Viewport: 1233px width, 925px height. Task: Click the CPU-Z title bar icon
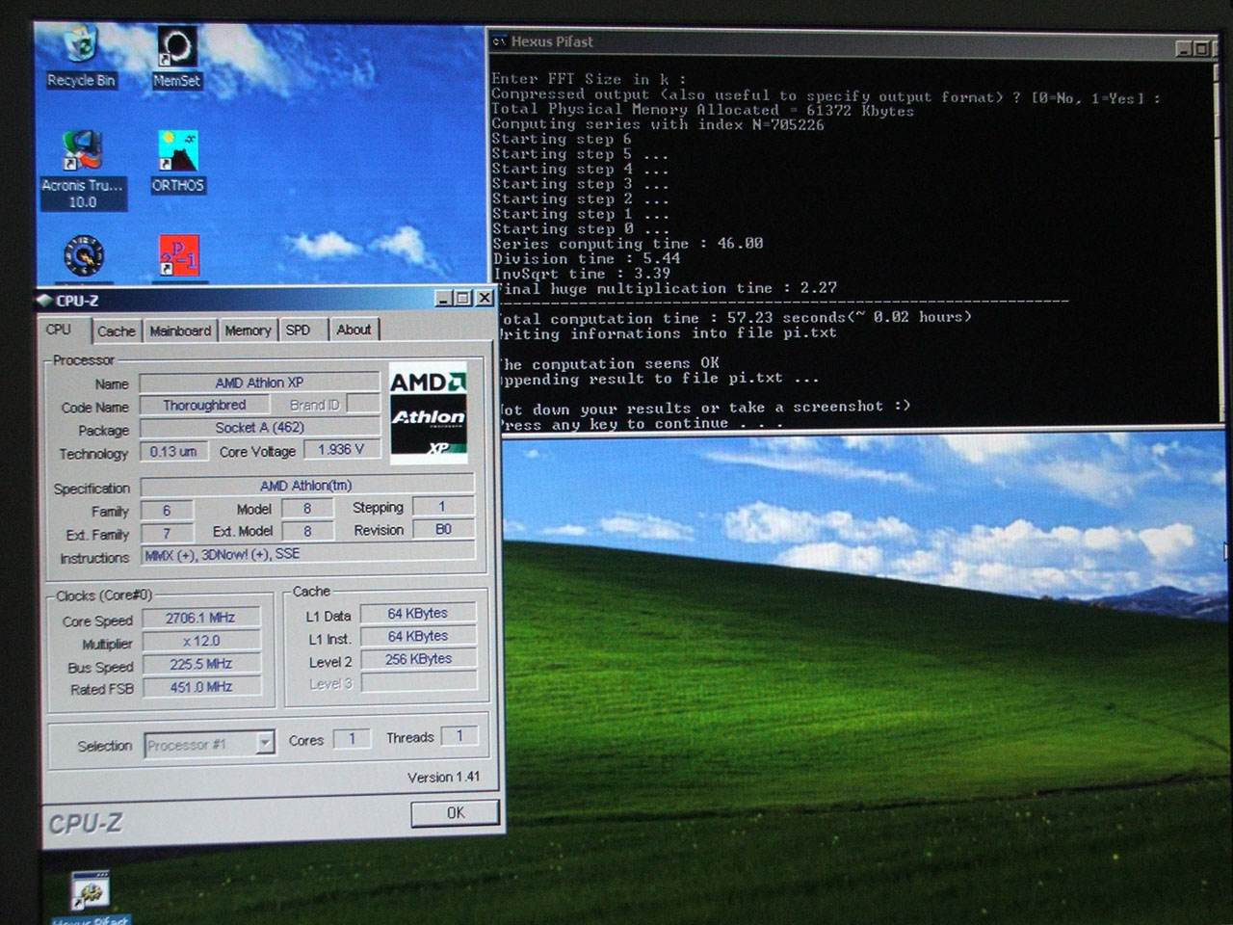[x=44, y=300]
